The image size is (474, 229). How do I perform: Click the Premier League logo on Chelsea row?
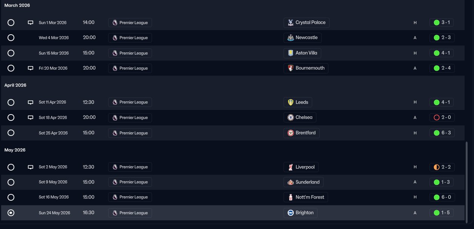point(115,118)
